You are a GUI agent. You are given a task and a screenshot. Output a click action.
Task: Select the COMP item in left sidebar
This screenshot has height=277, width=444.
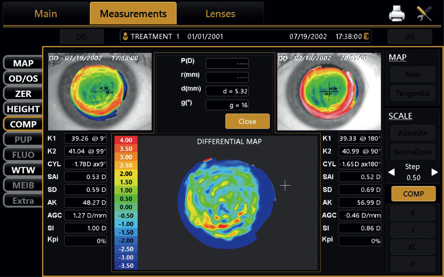pos(23,124)
